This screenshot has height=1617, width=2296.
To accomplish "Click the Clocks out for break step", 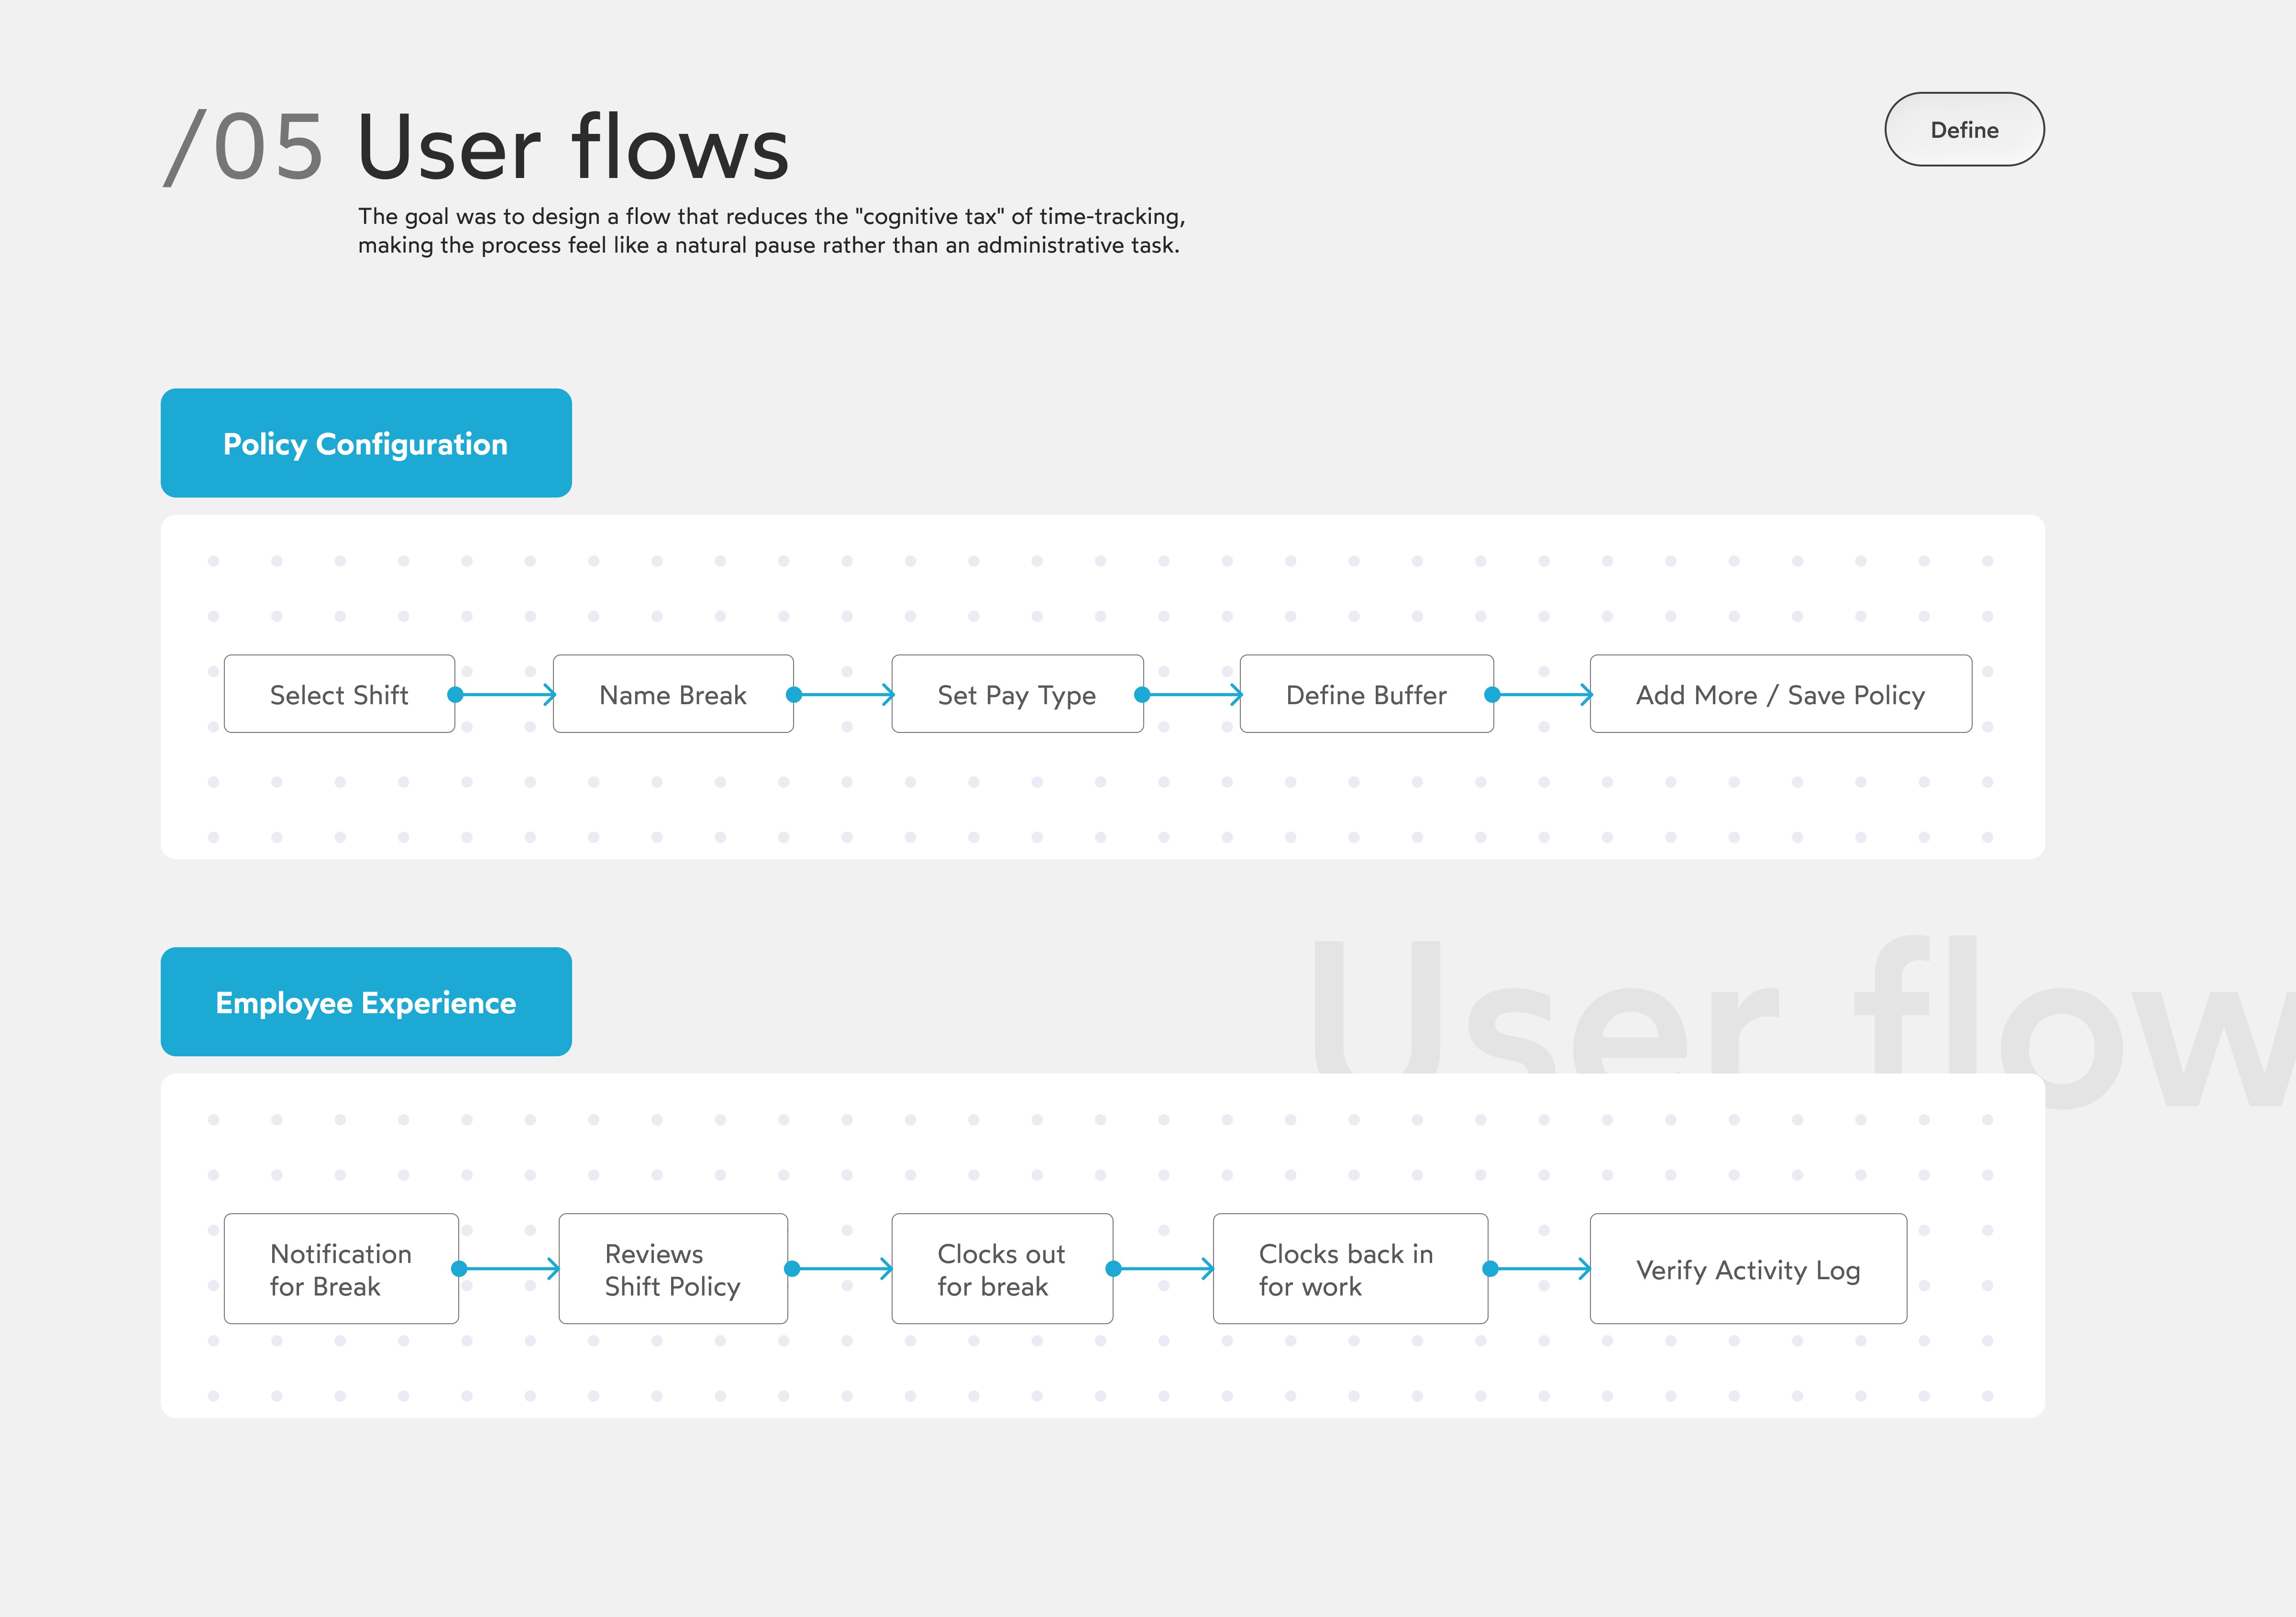I will [1002, 1269].
